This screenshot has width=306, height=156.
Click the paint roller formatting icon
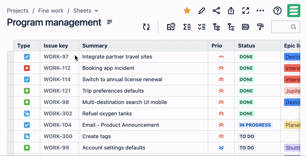(x=260, y=27)
